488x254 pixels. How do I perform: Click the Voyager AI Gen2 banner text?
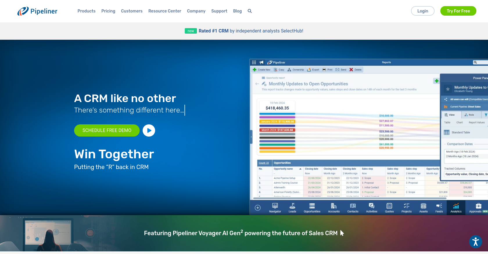pyautogui.click(x=241, y=233)
